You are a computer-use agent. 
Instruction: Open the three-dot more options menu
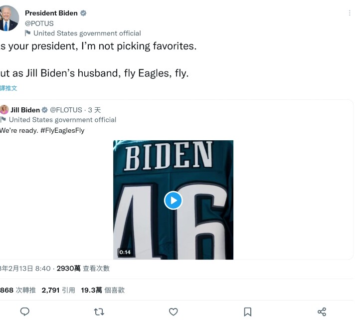(350, 13)
